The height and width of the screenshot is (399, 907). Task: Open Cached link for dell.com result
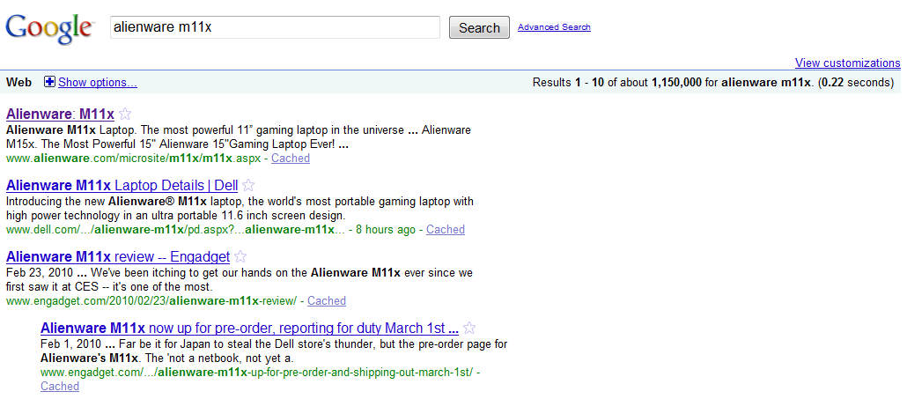(446, 230)
